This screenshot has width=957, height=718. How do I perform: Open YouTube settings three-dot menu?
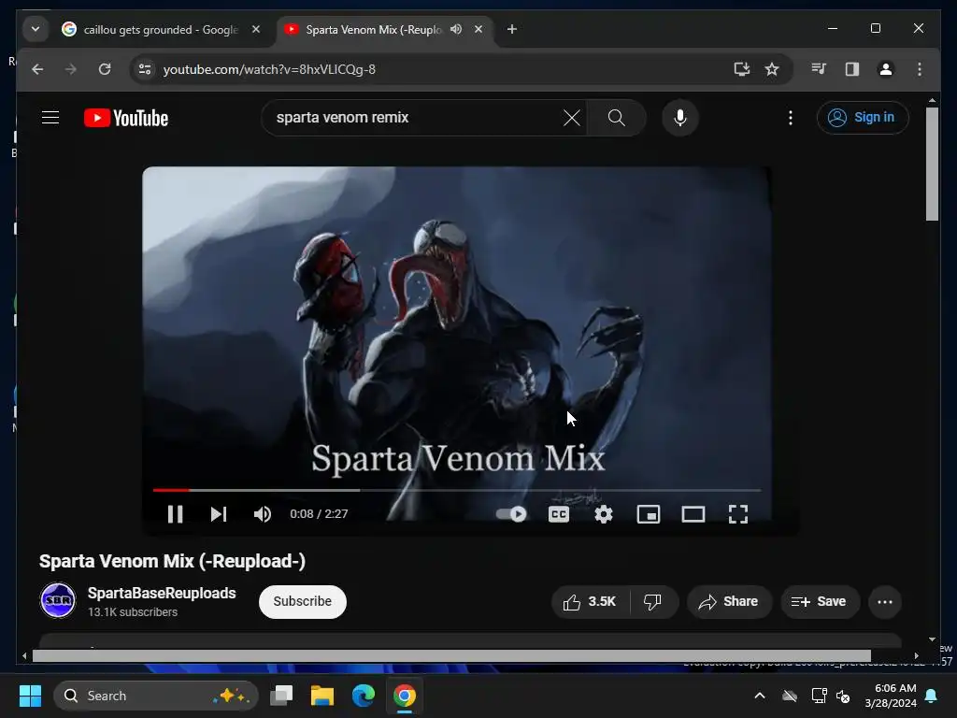pyautogui.click(x=791, y=117)
